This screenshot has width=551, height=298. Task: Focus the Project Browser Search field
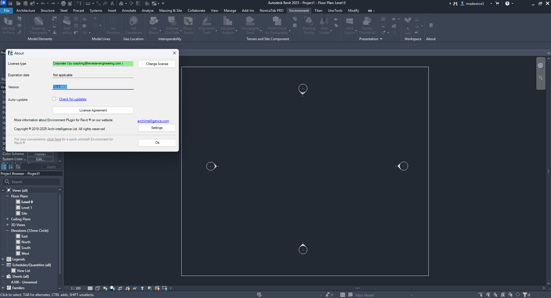click(x=32, y=182)
